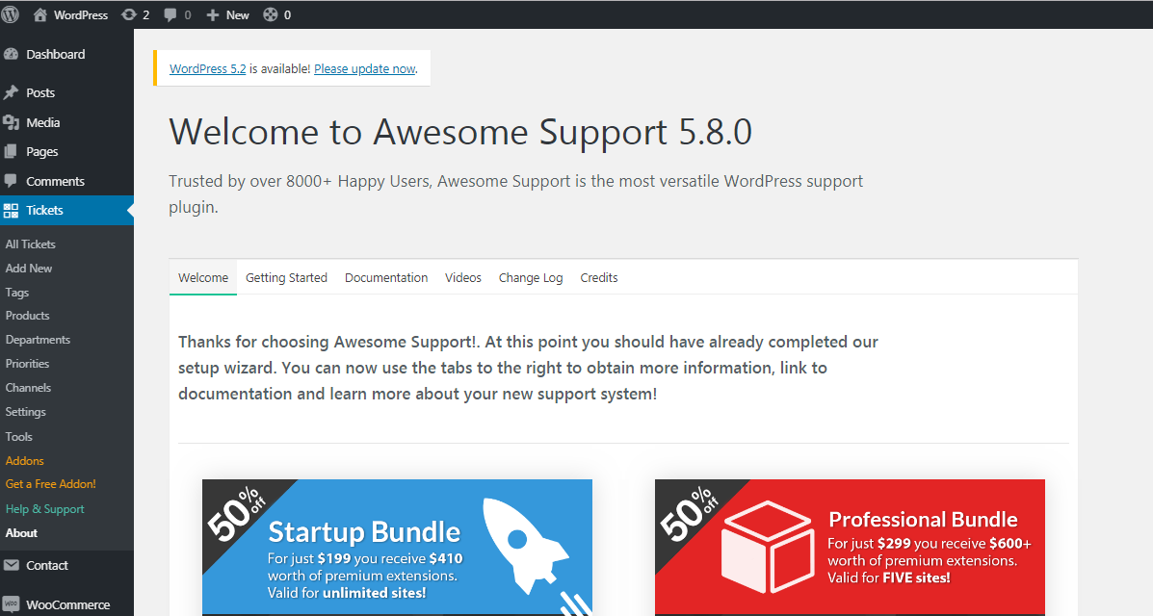Click the Comments bubble icon in sidebar

tap(11, 181)
